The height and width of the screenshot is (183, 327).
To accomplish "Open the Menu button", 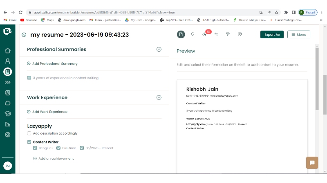I will 298,35.
